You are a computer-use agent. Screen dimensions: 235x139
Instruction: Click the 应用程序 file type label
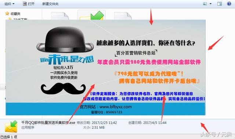[28, 128]
